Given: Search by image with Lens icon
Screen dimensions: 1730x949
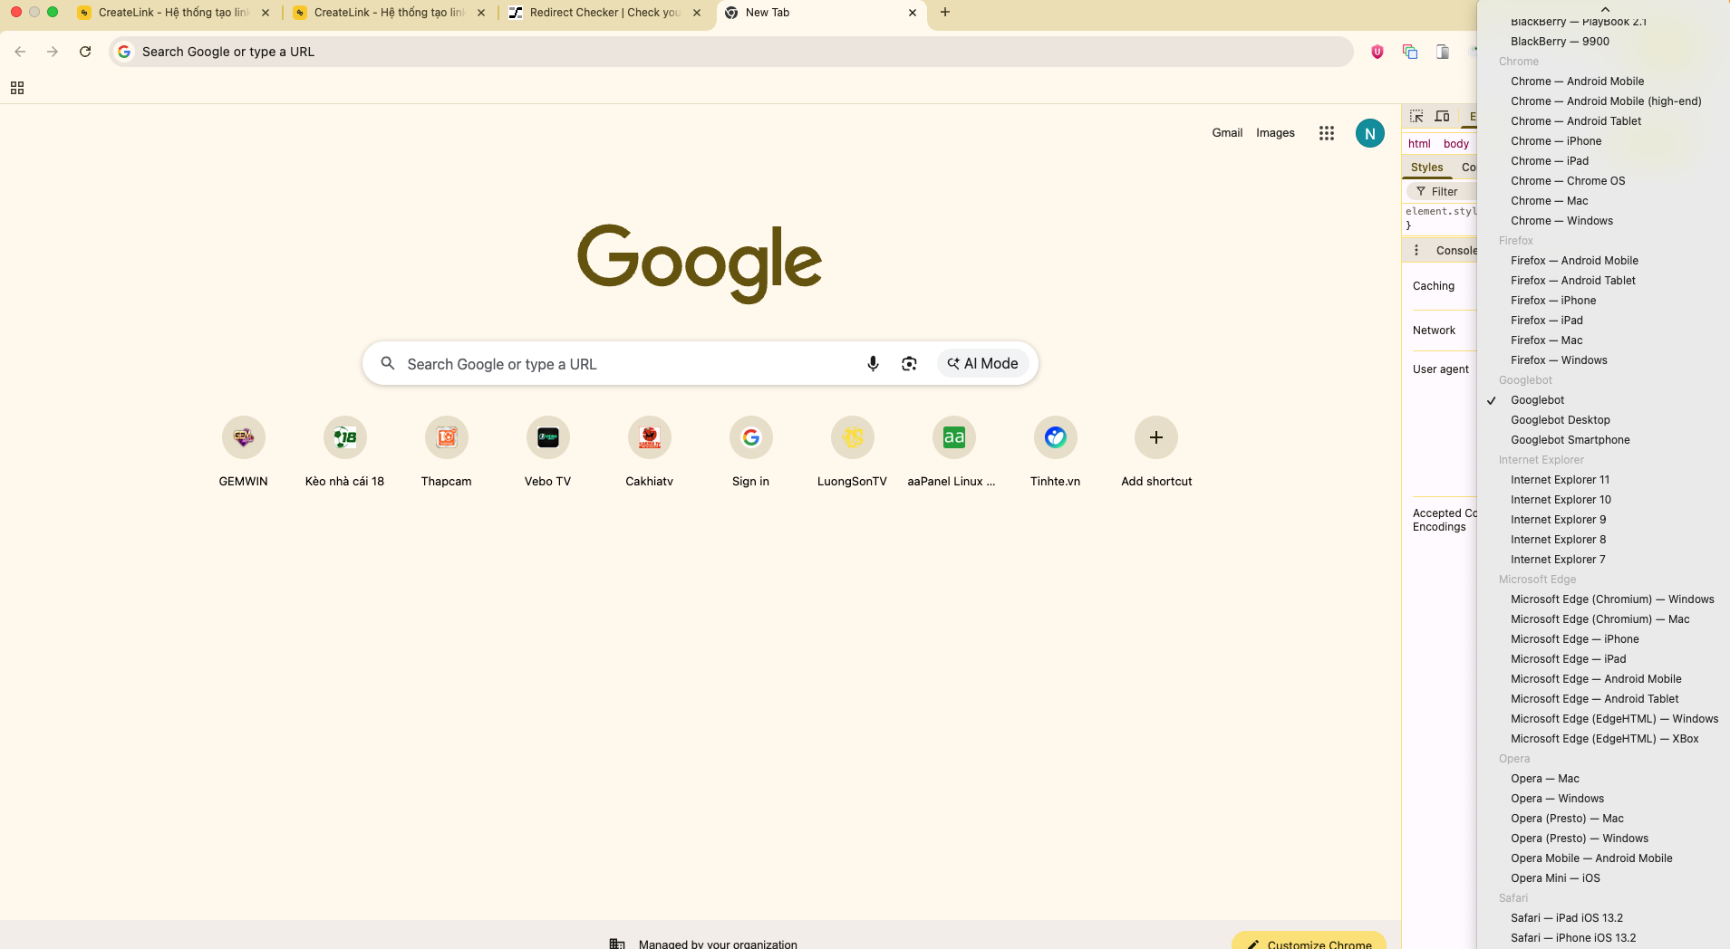Looking at the screenshot, I should click(x=909, y=364).
